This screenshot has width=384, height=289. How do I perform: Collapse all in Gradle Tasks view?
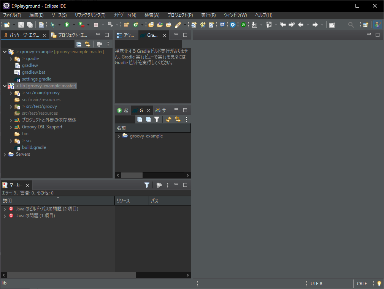[x=148, y=119]
